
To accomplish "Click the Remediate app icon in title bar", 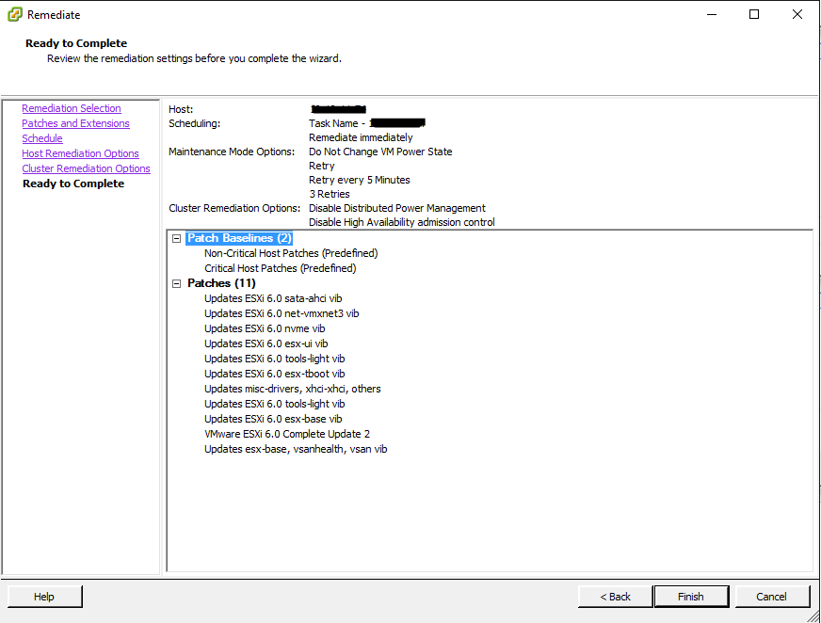I will click(x=15, y=15).
